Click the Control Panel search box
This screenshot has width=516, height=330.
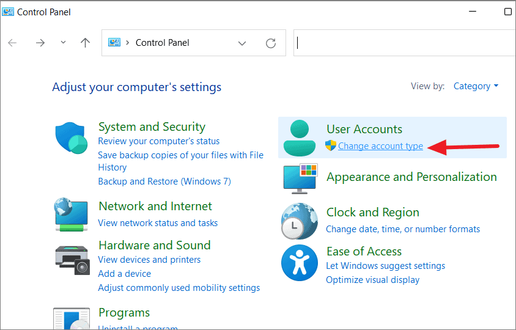click(405, 43)
